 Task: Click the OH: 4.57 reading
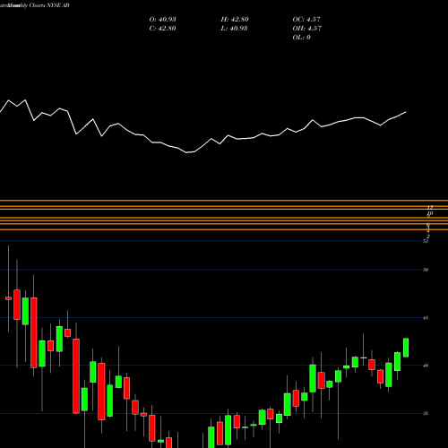coord(306,29)
